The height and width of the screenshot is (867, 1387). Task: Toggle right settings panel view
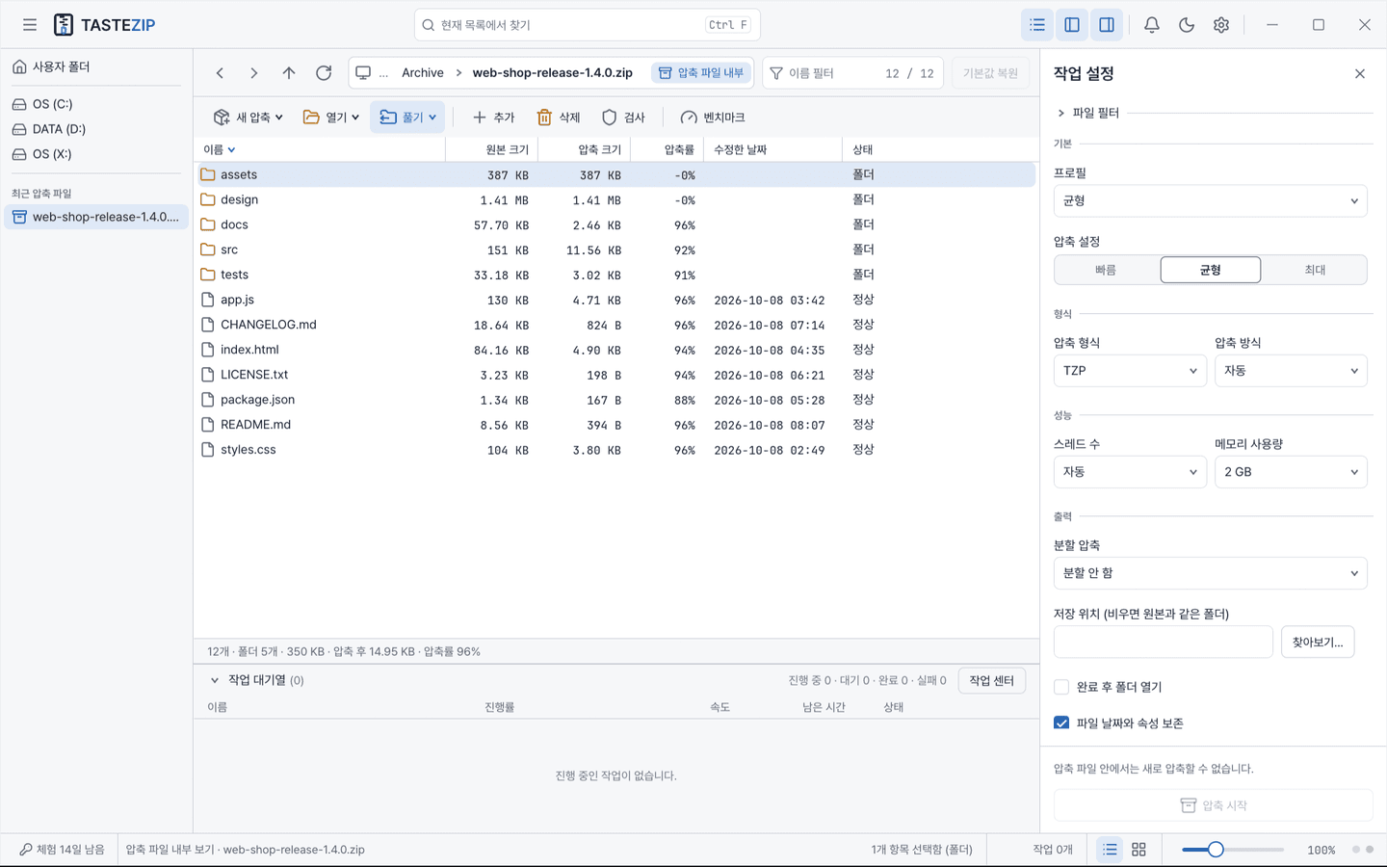pos(1107,25)
